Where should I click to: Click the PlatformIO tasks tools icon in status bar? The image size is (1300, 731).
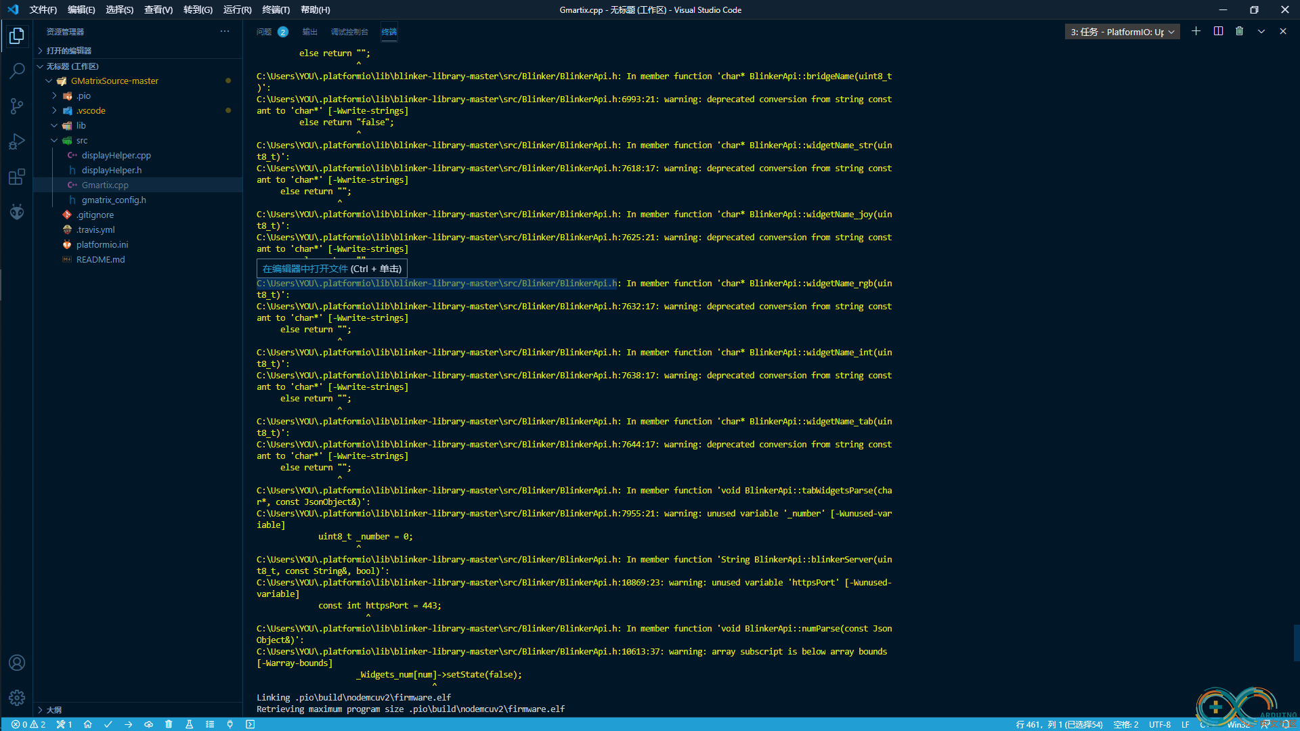pyautogui.click(x=64, y=724)
